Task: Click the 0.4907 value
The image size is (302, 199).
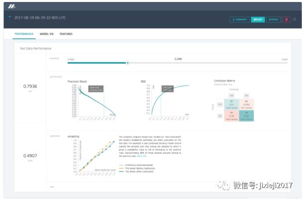Action: (x=30, y=156)
